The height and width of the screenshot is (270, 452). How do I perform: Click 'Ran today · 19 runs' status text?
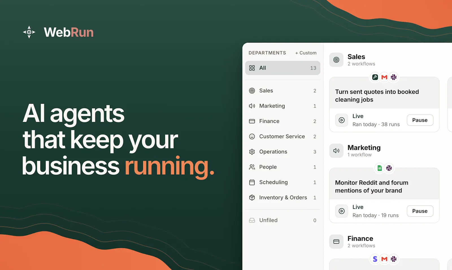point(375,215)
